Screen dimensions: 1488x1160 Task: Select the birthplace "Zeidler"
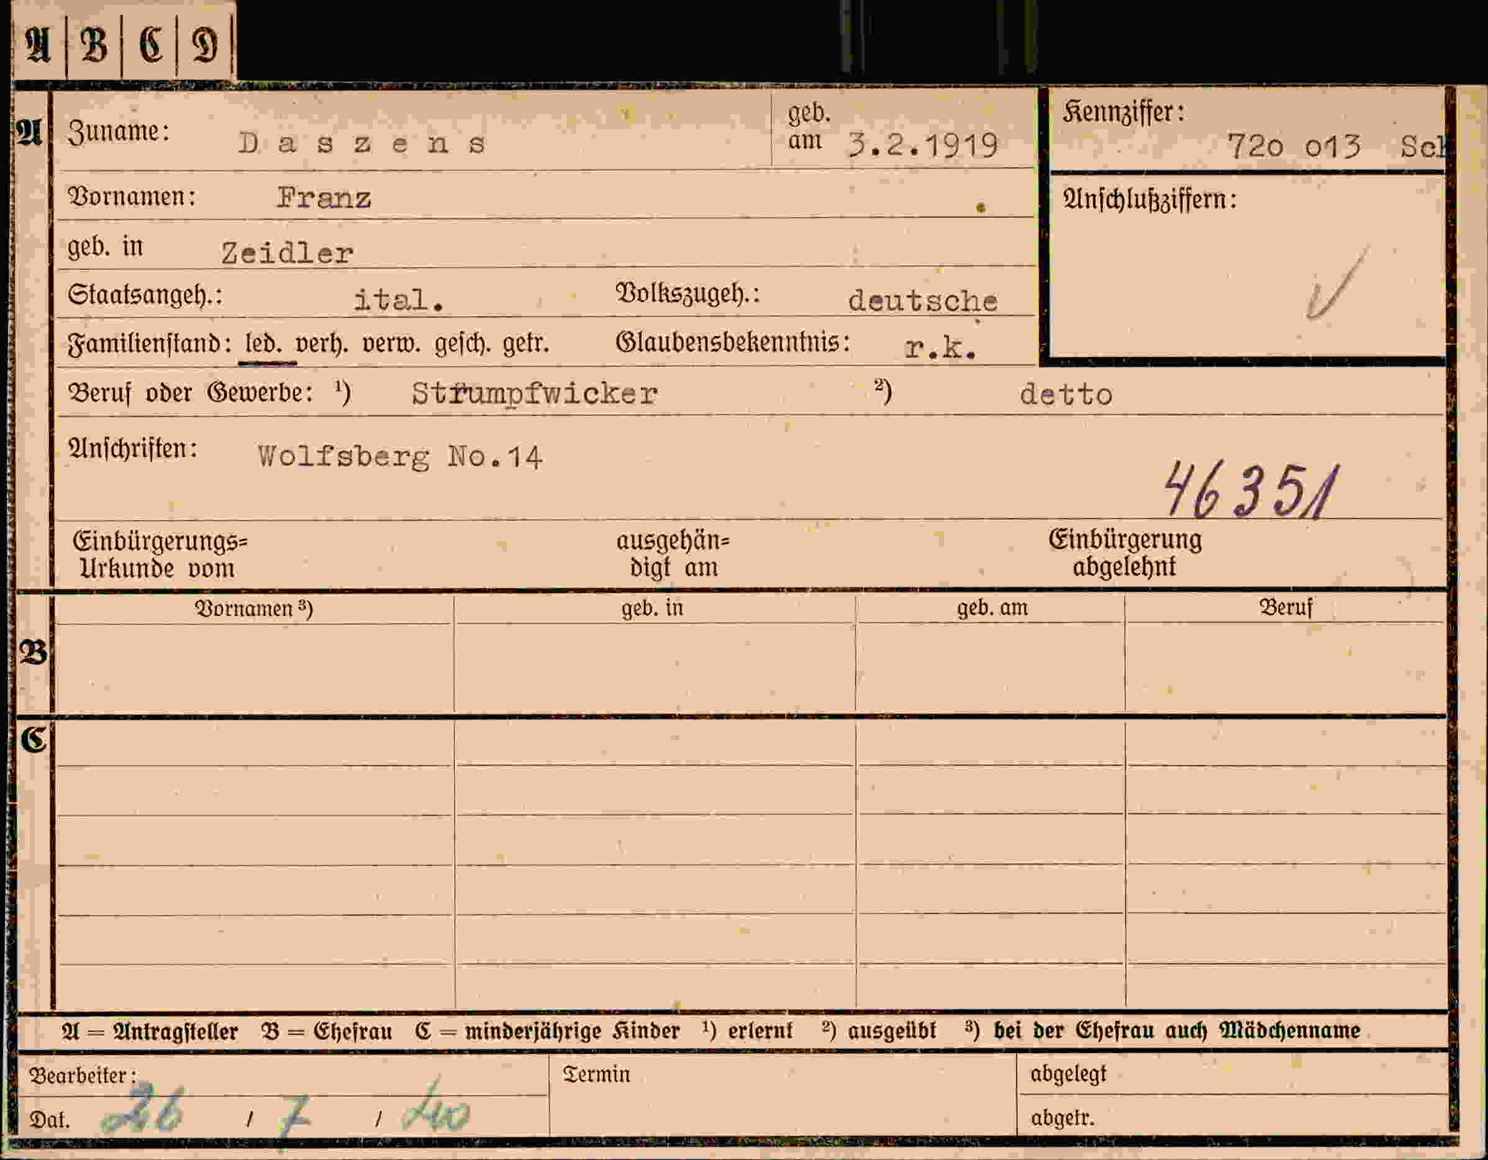point(288,253)
